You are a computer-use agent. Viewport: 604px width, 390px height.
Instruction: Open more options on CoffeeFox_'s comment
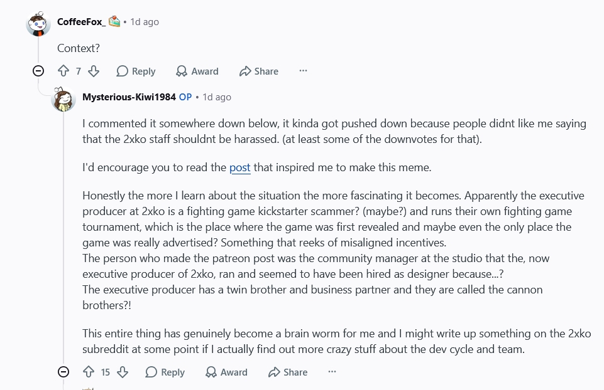pos(303,71)
